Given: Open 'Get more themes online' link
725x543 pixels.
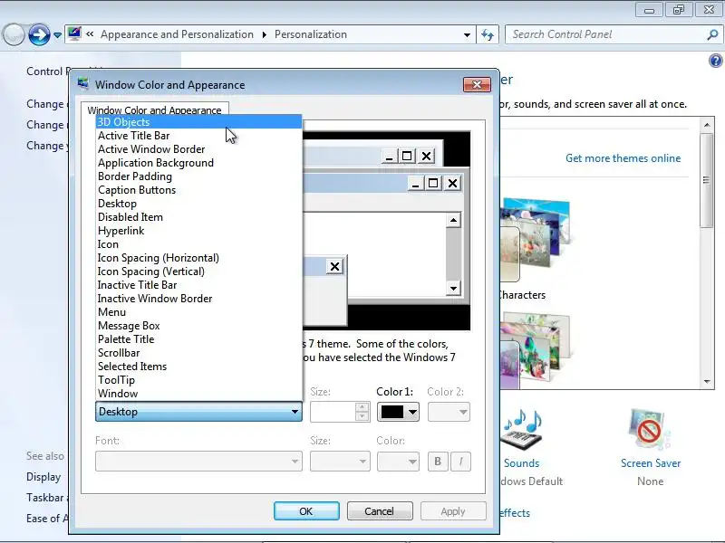Looking at the screenshot, I should 623,157.
